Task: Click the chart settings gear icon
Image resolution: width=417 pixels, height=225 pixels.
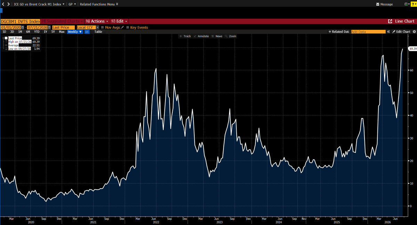Action: pos(414,32)
